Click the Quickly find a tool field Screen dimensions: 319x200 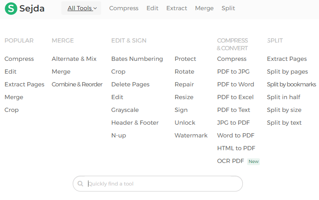tap(158, 184)
